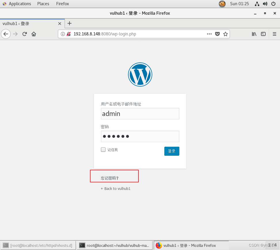Click the orange notification icon in top bar
This screenshot has width=280, height=250.
pos(222,4)
